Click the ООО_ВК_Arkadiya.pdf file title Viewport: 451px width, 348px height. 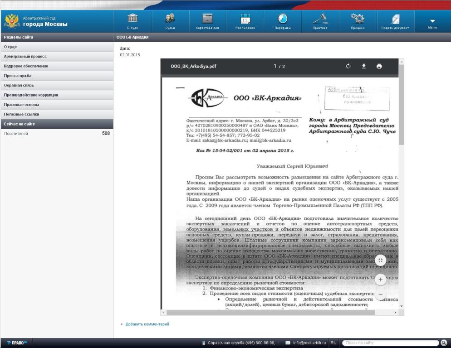(193, 66)
